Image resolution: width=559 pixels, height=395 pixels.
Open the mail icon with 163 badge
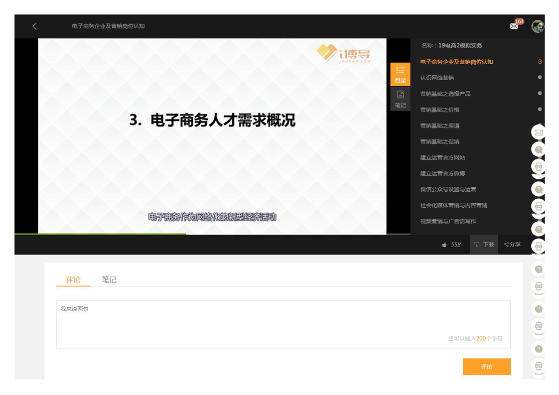pyautogui.click(x=514, y=26)
